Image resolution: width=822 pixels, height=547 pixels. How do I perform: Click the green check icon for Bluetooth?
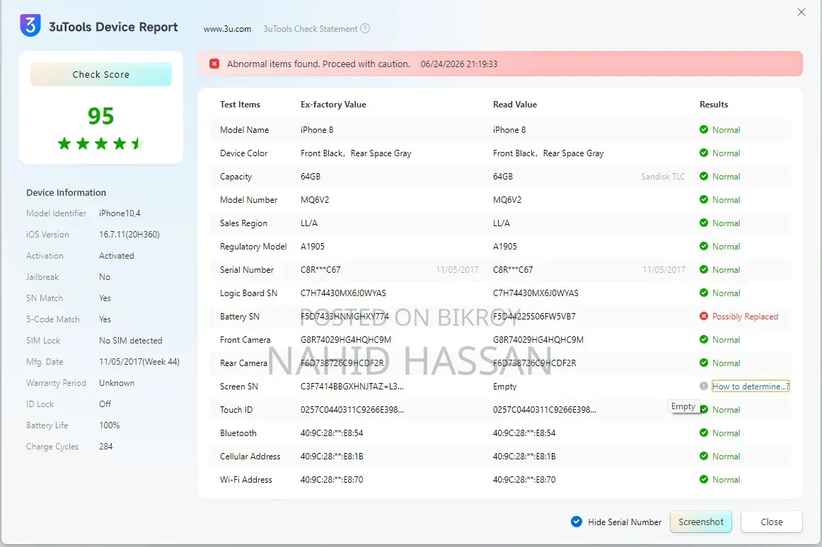click(704, 433)
